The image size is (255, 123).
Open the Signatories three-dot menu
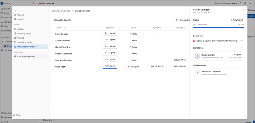[242, 48]
